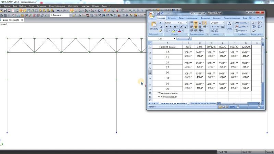Cut selection with scissors icon in Excel
274x154 pixels.
pyautogui.click(x=160, y=23)
